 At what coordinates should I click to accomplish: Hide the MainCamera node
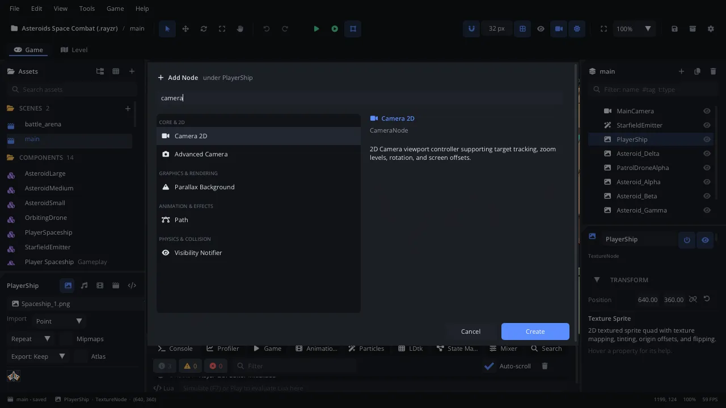(x=707, y=111)
